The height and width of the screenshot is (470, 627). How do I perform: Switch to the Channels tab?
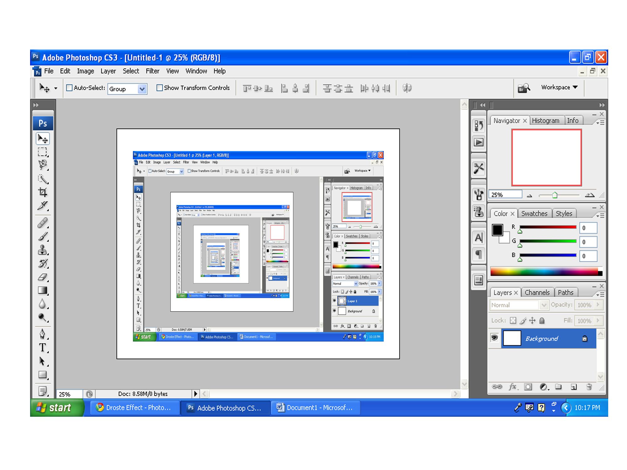click(x=537, y=292)
